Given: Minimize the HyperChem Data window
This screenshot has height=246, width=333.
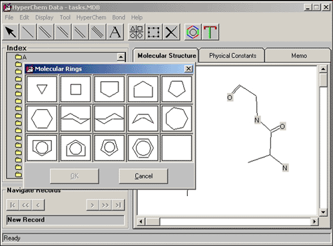Looking at the screenshot, I should point(308,7).
